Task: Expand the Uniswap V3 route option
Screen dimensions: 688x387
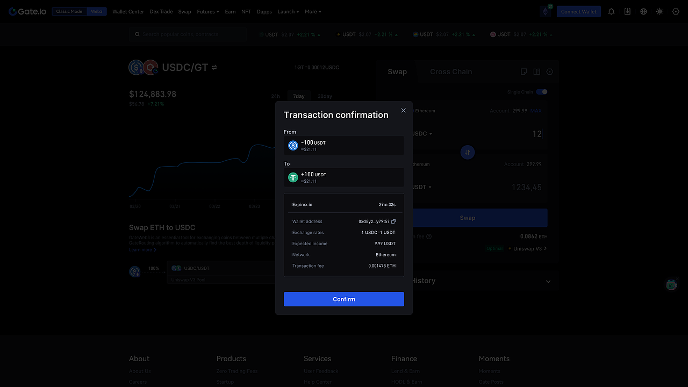Action: (527, 248)
